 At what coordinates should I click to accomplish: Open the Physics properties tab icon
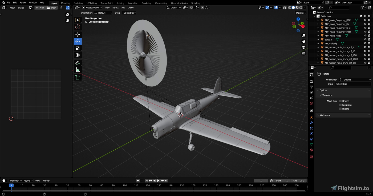[311, 134]
